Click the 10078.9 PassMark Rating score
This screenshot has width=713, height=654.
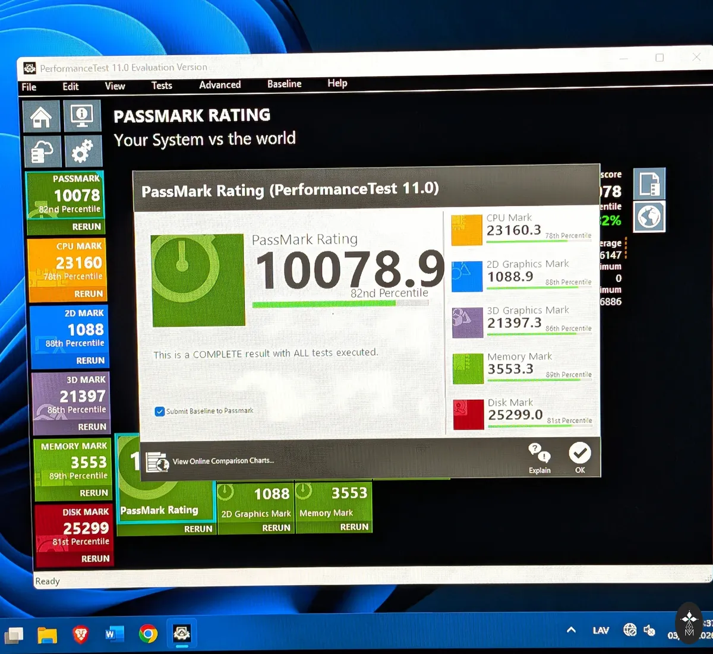(350, 270)
